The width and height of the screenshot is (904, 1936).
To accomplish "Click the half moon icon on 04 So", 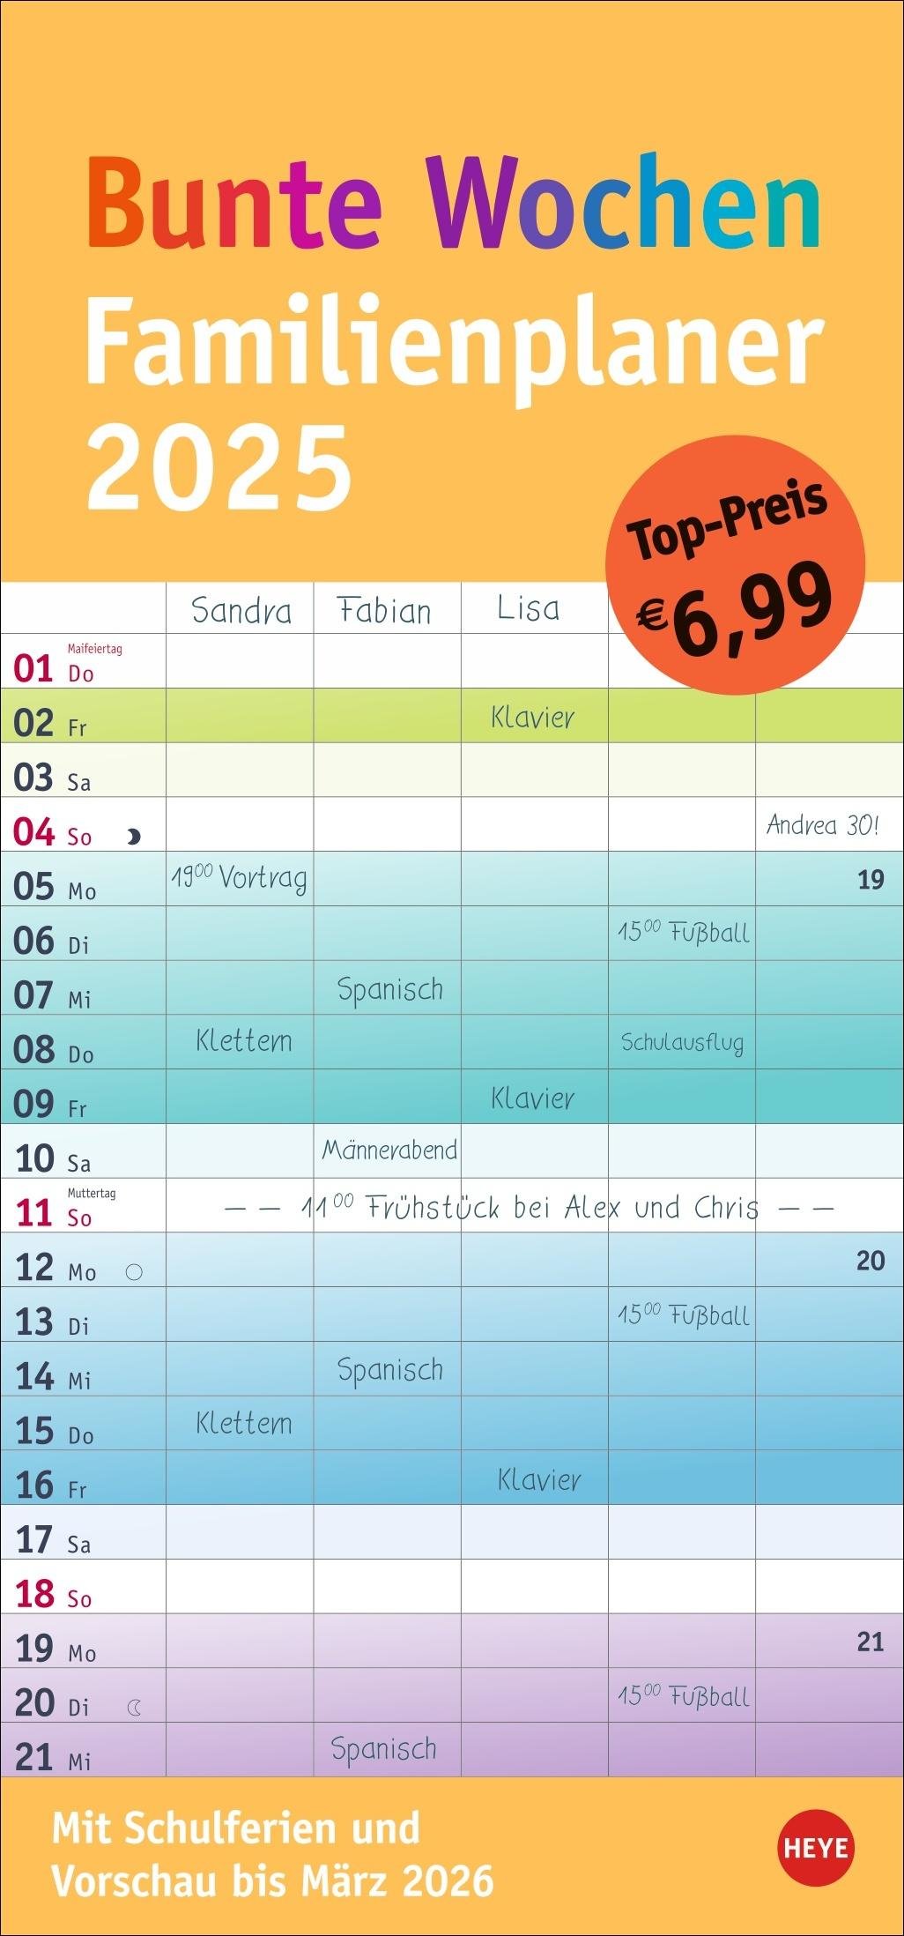I will tap(134, 837).
